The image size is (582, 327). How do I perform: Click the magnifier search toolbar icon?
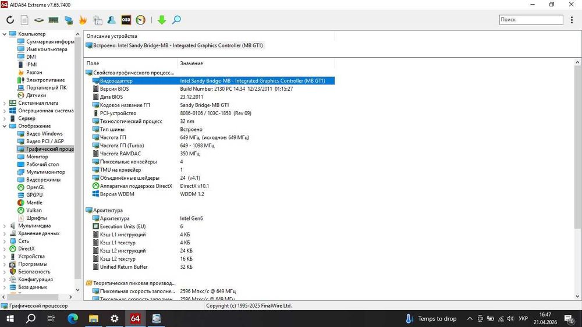tap(177, 20)
